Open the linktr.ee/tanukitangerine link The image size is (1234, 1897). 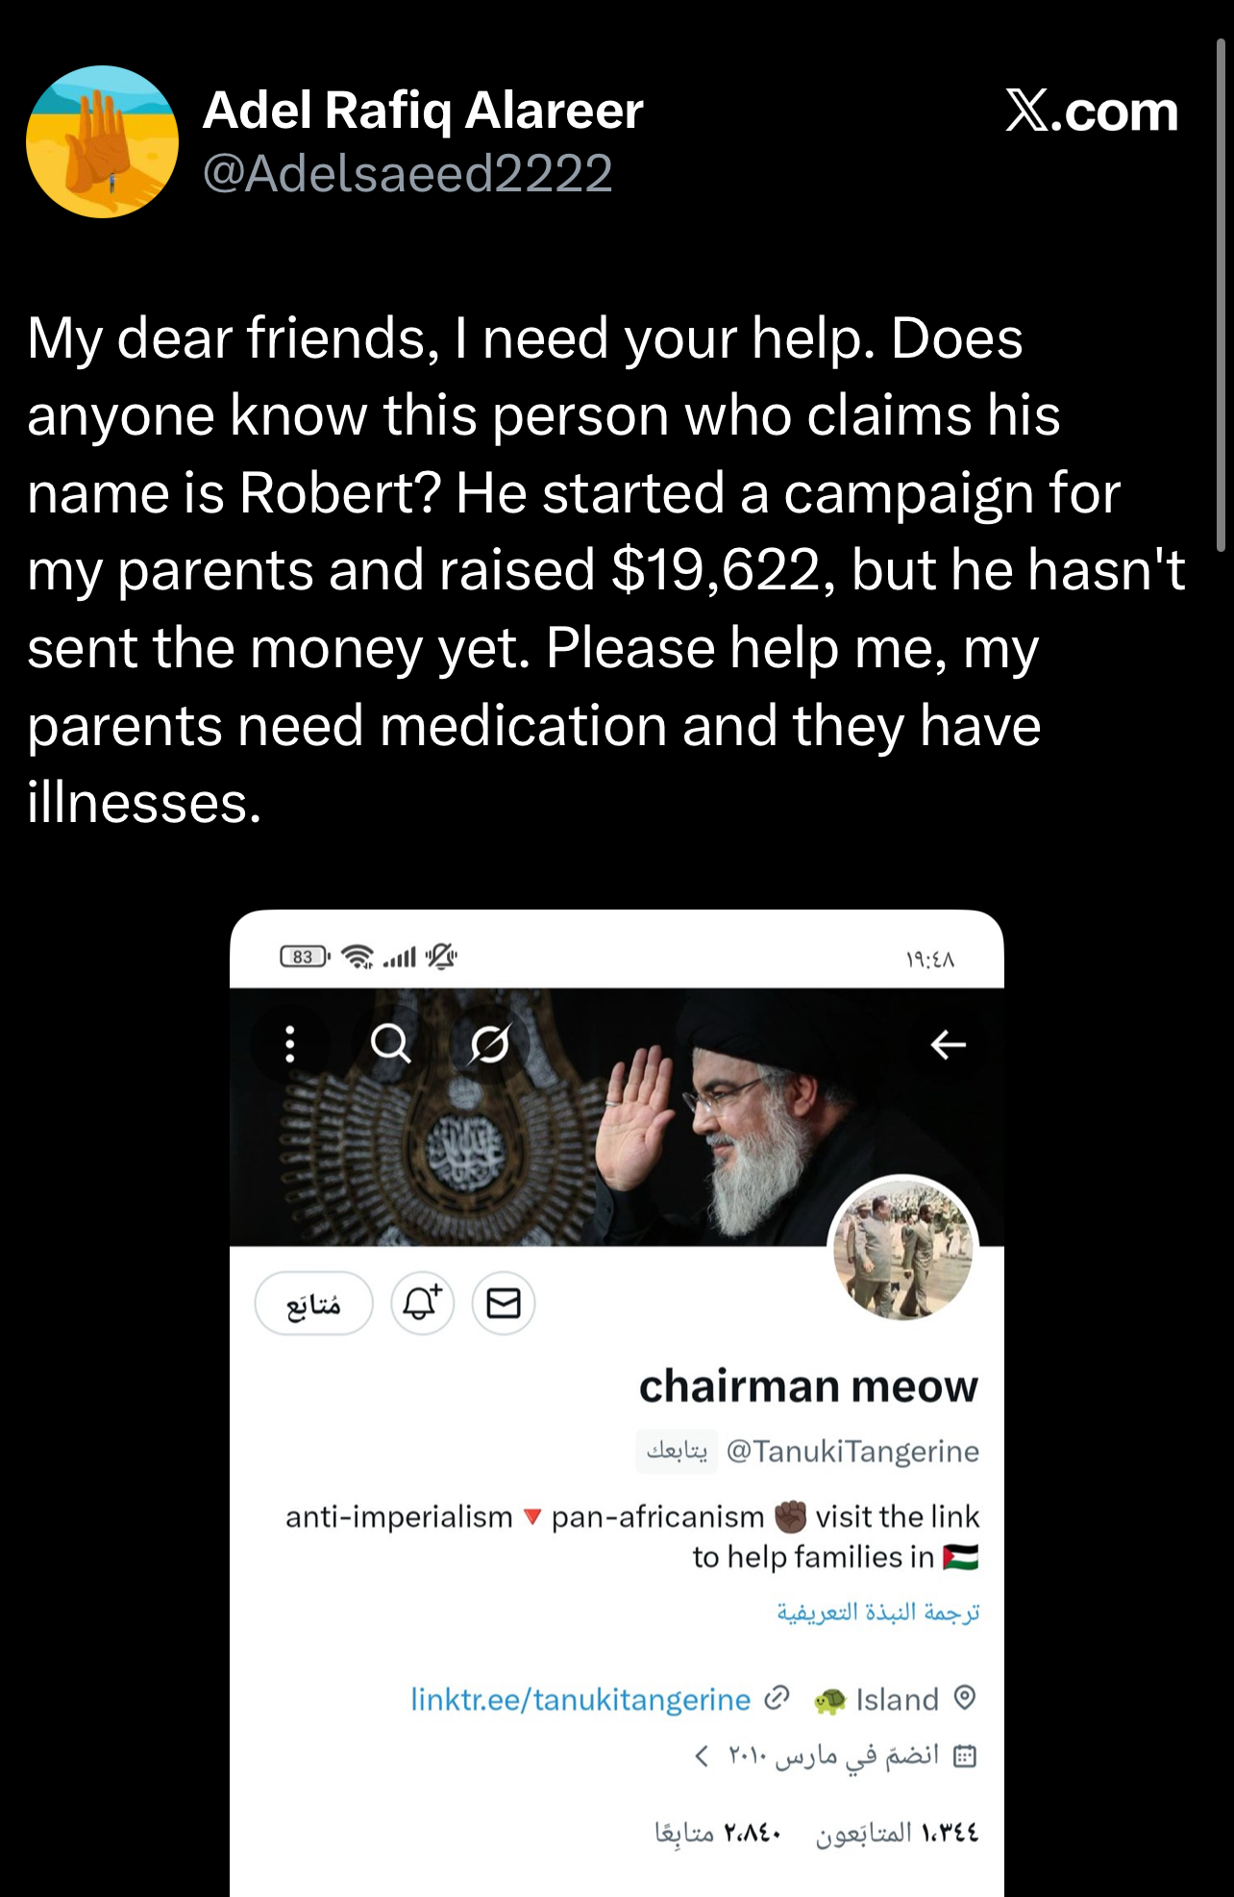coord(580,1700)
